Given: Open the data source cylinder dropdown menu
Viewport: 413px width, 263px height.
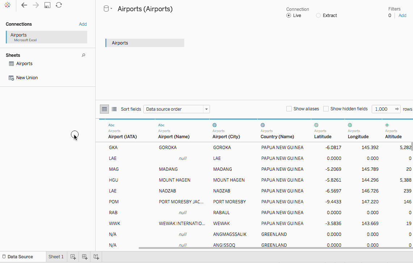Looking at the screenshot, I should [108, 9].
